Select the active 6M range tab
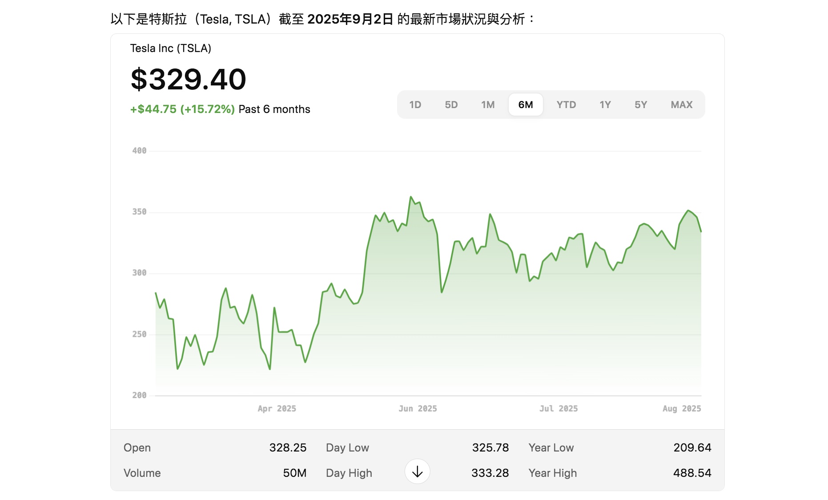Screen dimensions: 828x500 [525, 105]
